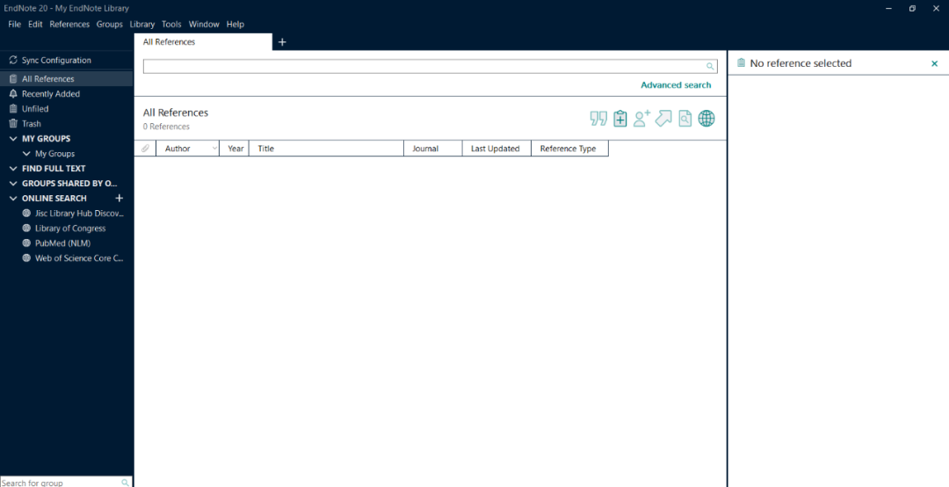Click the "No reference selected" heading
Viewport: 949px width, 487px height.
pyautogui.click(x=800, y=63)
